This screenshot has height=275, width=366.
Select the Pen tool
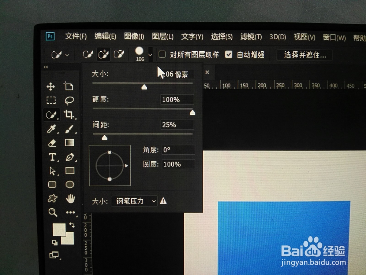click(x=70, y=157)
